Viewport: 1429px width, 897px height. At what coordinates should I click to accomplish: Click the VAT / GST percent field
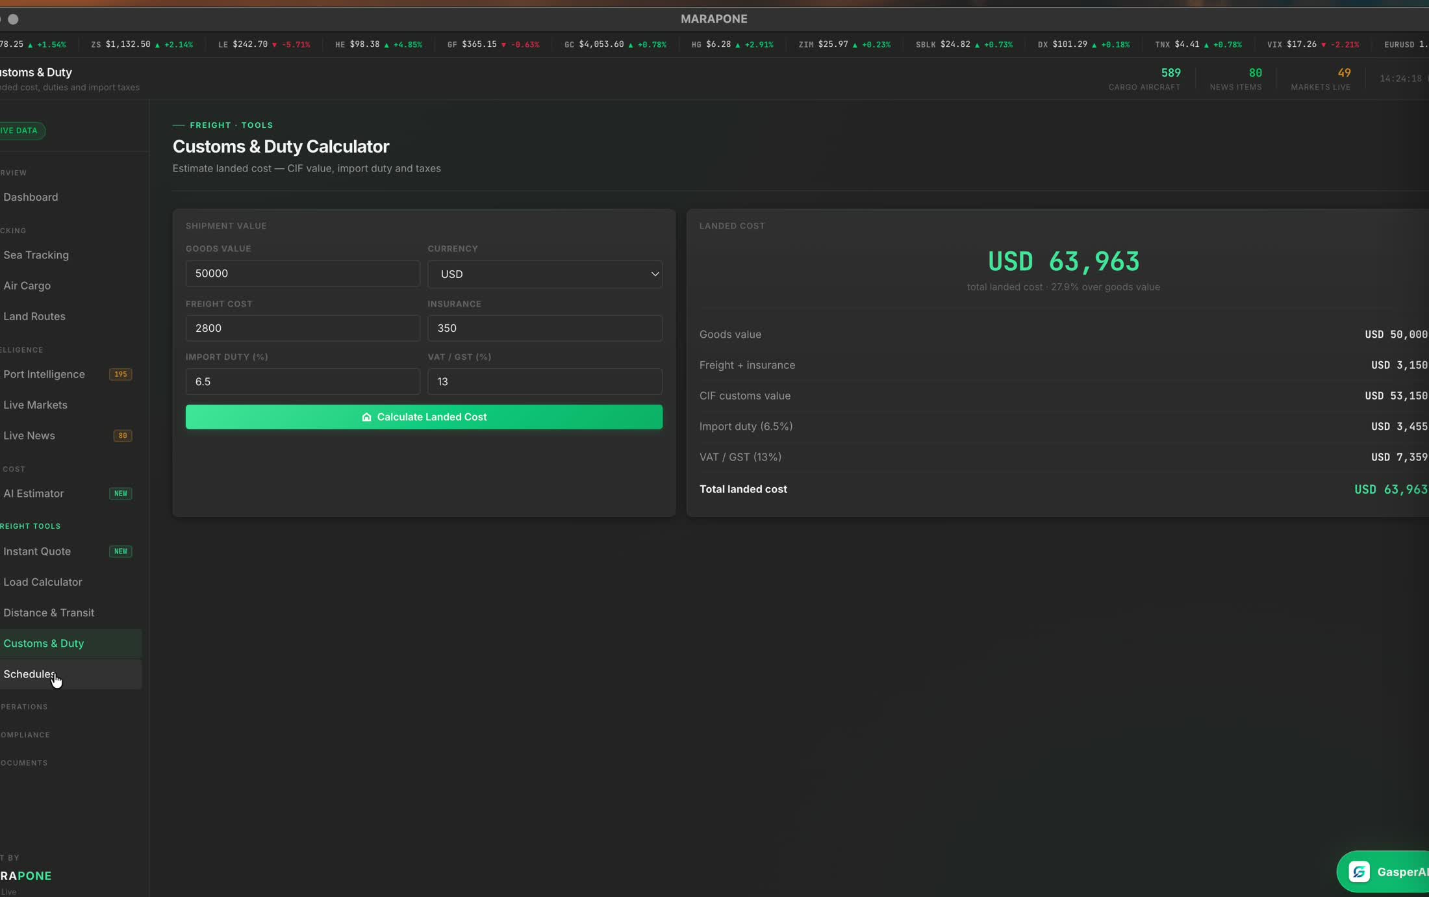tap(545, 381)
